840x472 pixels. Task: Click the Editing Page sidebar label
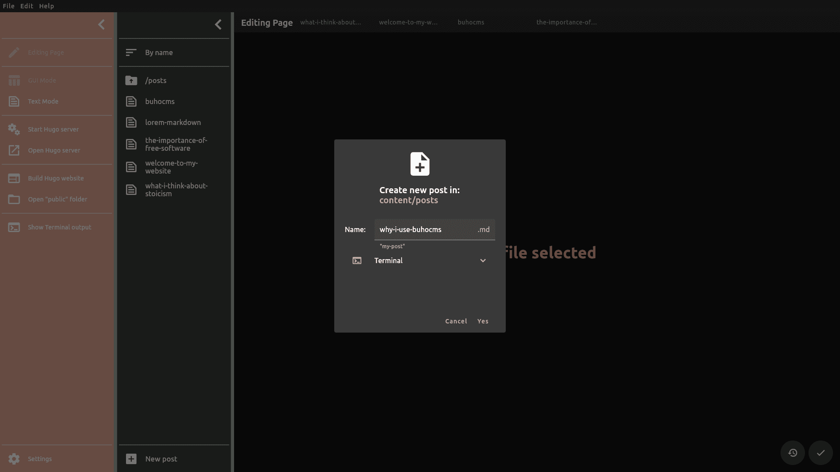(46, 52)
